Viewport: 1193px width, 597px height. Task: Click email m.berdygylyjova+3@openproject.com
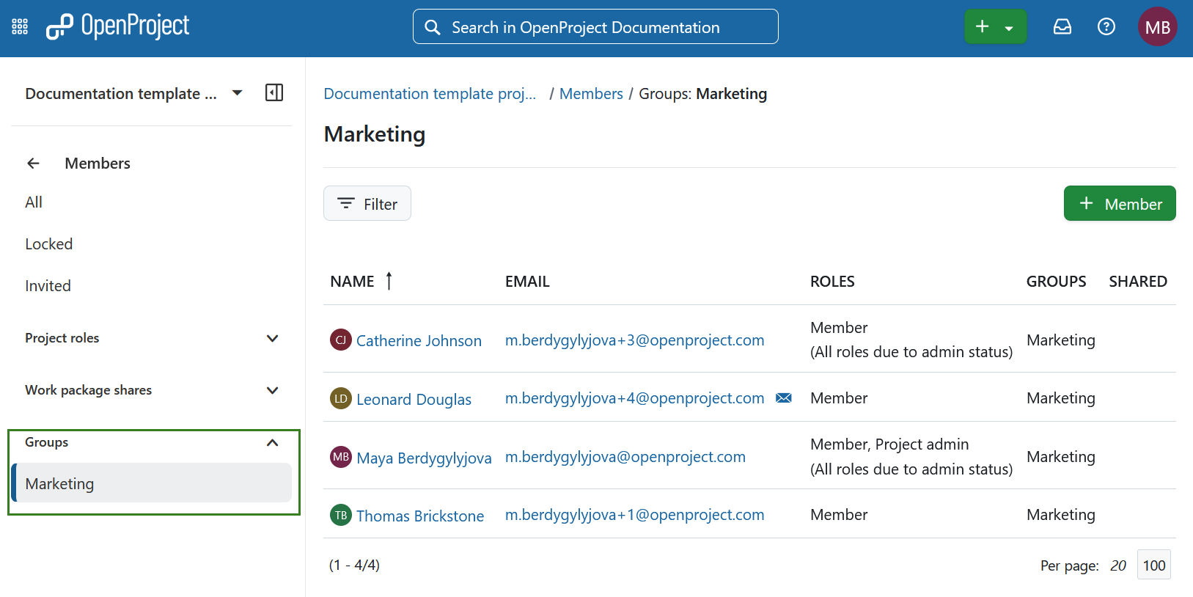635,340
